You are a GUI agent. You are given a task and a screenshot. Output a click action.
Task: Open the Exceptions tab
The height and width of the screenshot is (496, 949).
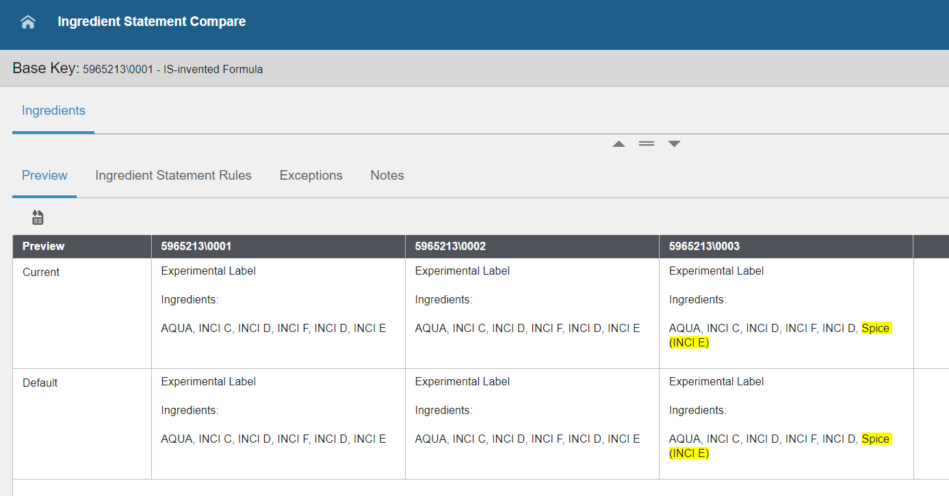click(x=311, y=175)
